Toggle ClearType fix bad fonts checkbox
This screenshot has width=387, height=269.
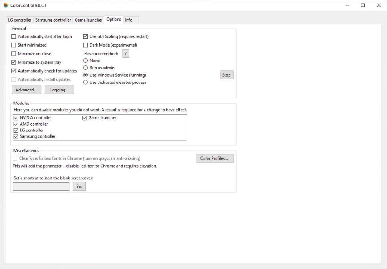point(77,158)
